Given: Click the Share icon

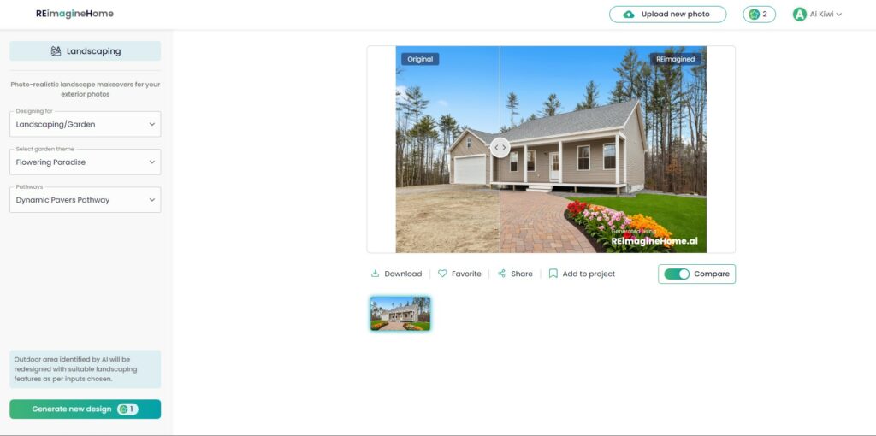Looking at the screenshot, I should click(x=501, y=274).
